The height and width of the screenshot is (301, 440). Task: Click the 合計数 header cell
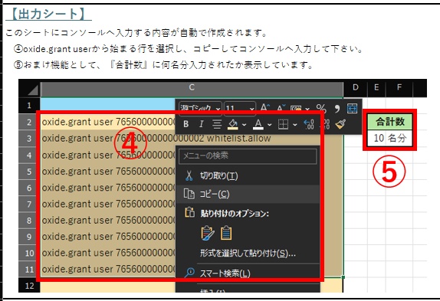389,122
